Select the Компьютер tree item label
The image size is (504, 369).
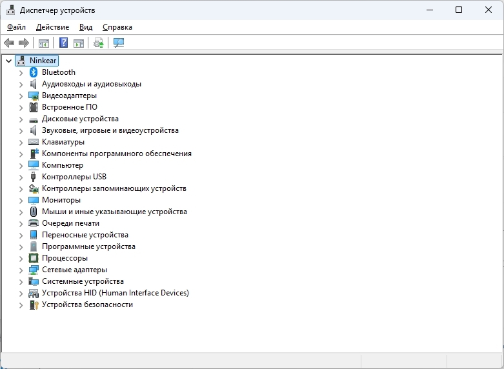[63, 165]
